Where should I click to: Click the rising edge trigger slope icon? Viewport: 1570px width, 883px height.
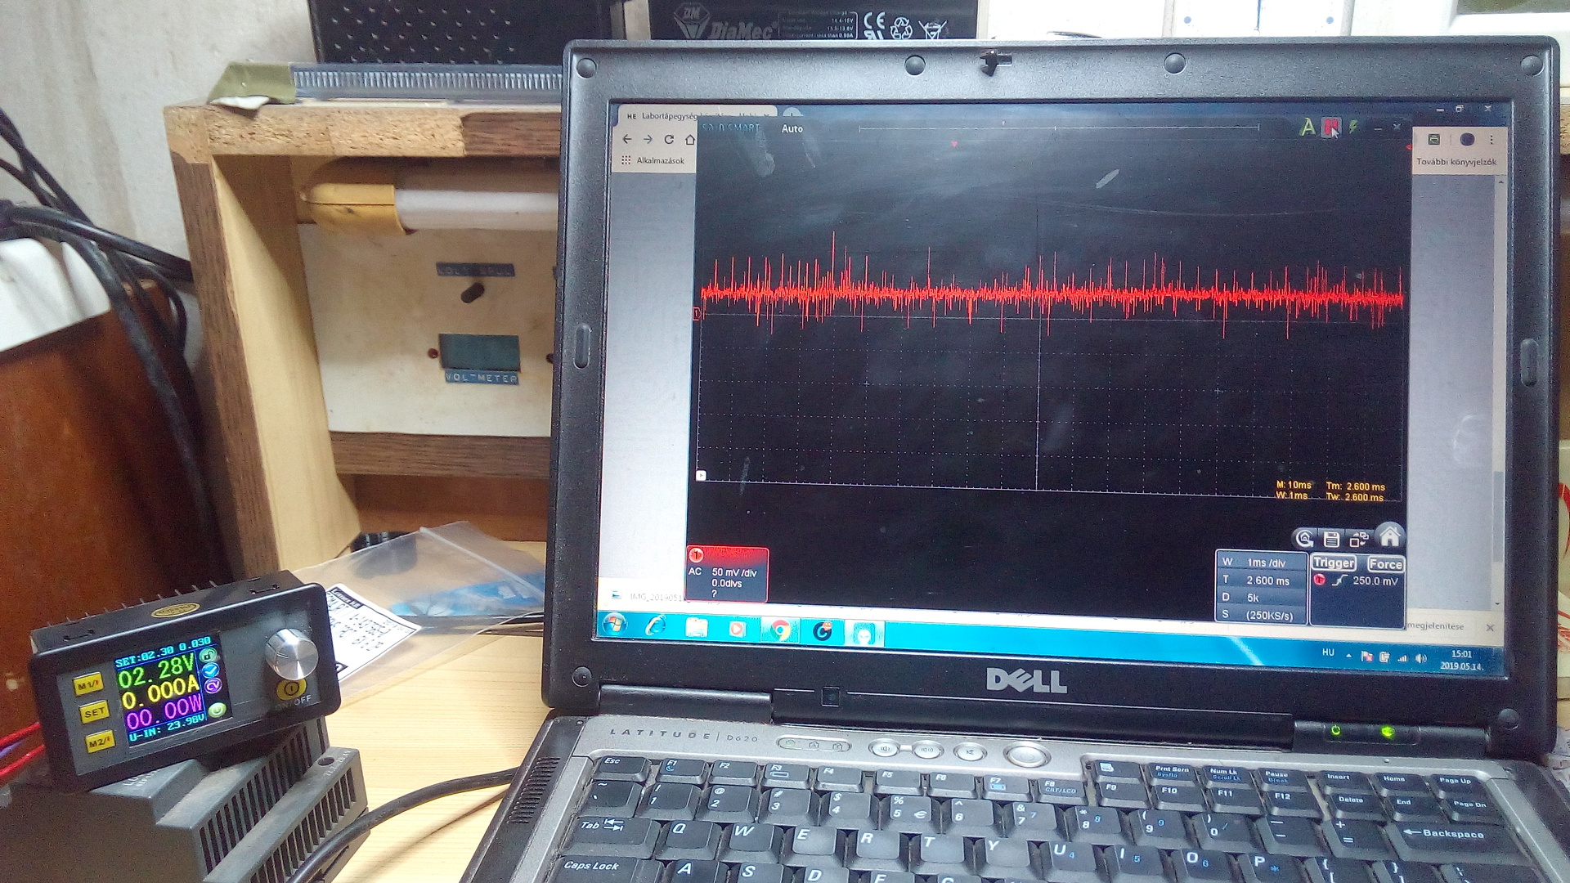(1339, 580)
